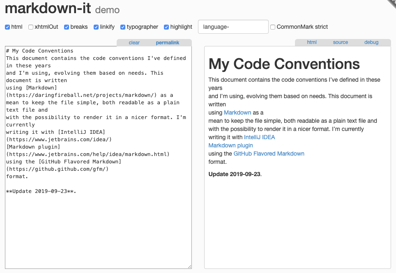Clear the markdown editor contents

134,42
